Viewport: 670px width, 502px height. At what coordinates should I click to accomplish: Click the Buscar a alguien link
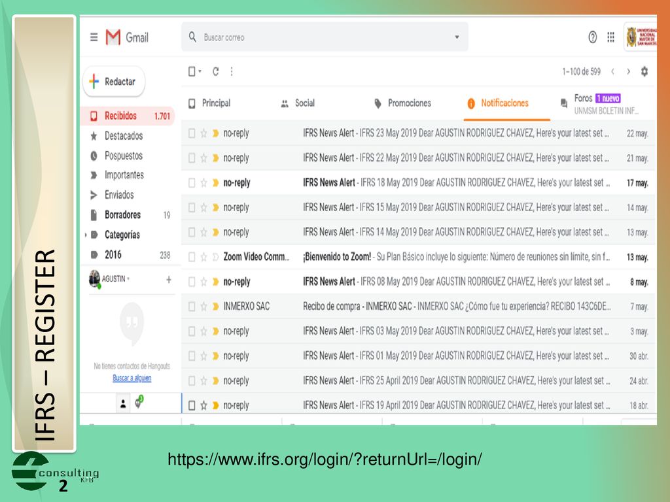[132, 378]
